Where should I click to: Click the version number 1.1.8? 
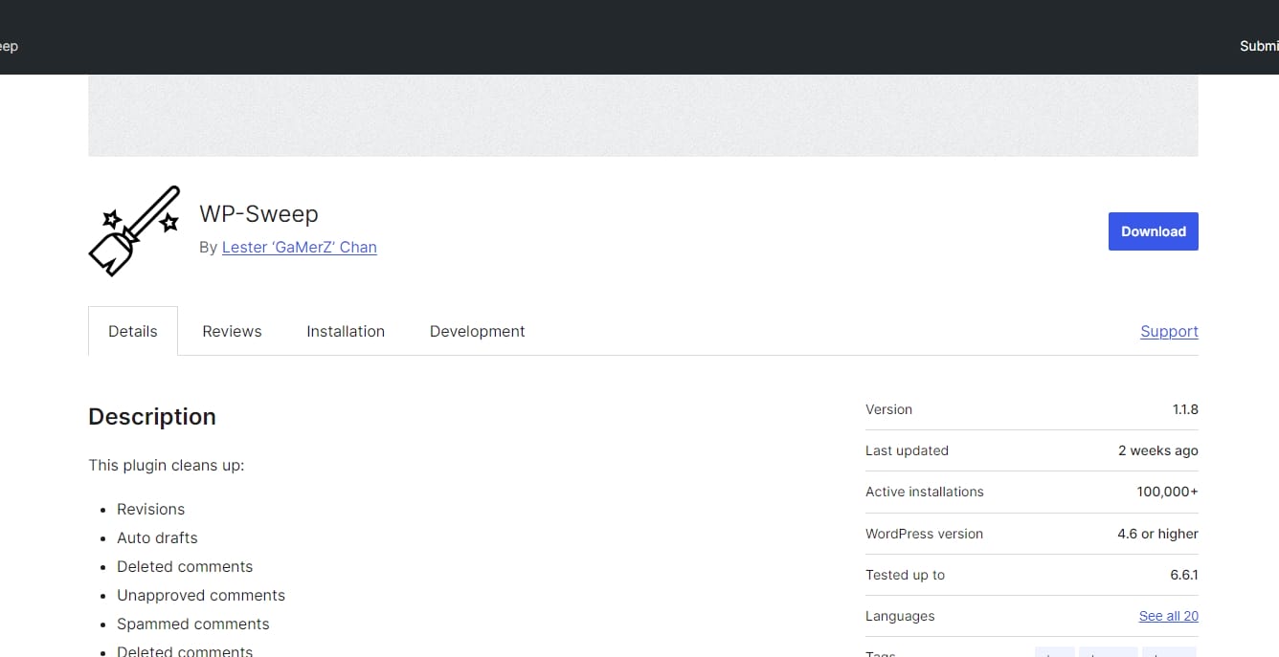tap(1185, 409)
